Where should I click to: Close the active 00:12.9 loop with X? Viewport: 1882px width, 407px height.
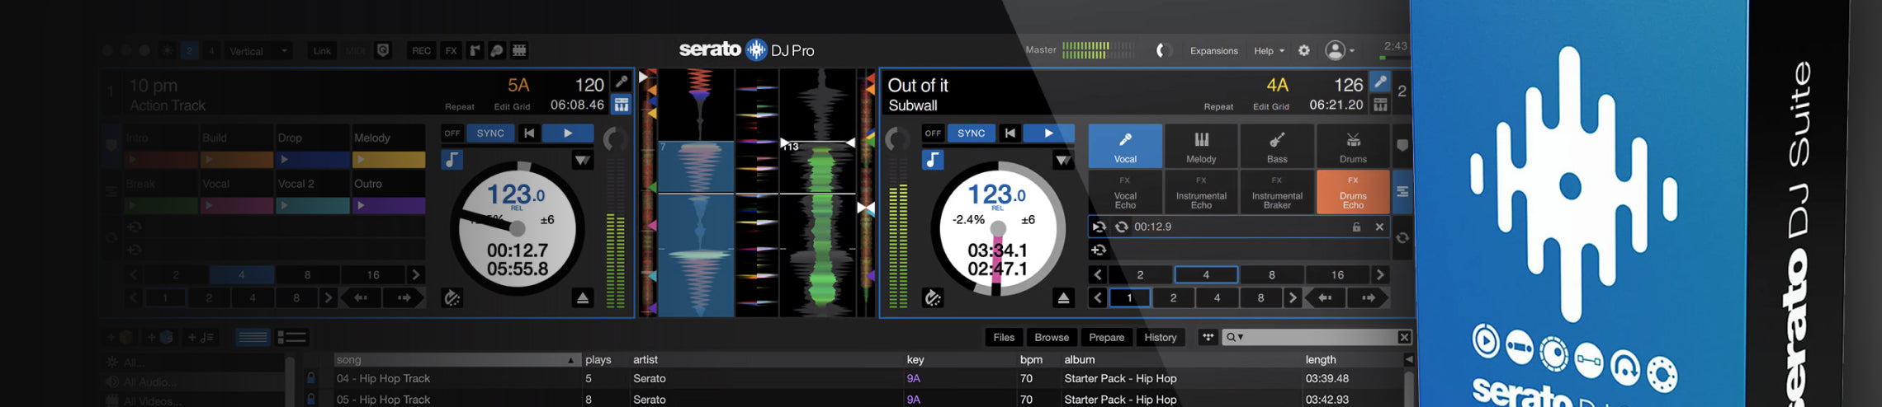[1379, 227]
